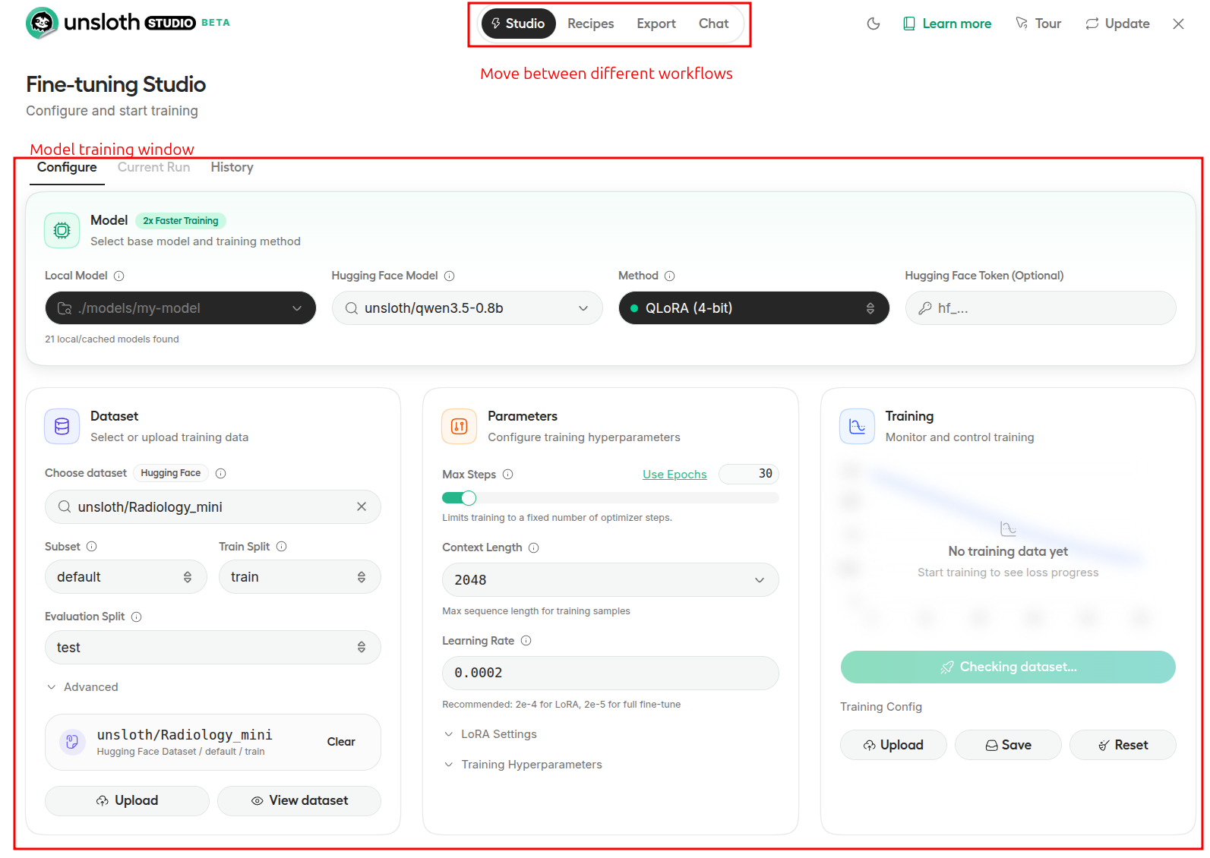Click search icon in Hugging Face Model field
The image size is (1210, 858).
tap(352, 308)
